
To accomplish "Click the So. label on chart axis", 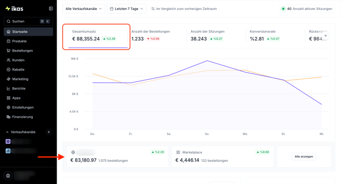I will (x=207, y=134).
